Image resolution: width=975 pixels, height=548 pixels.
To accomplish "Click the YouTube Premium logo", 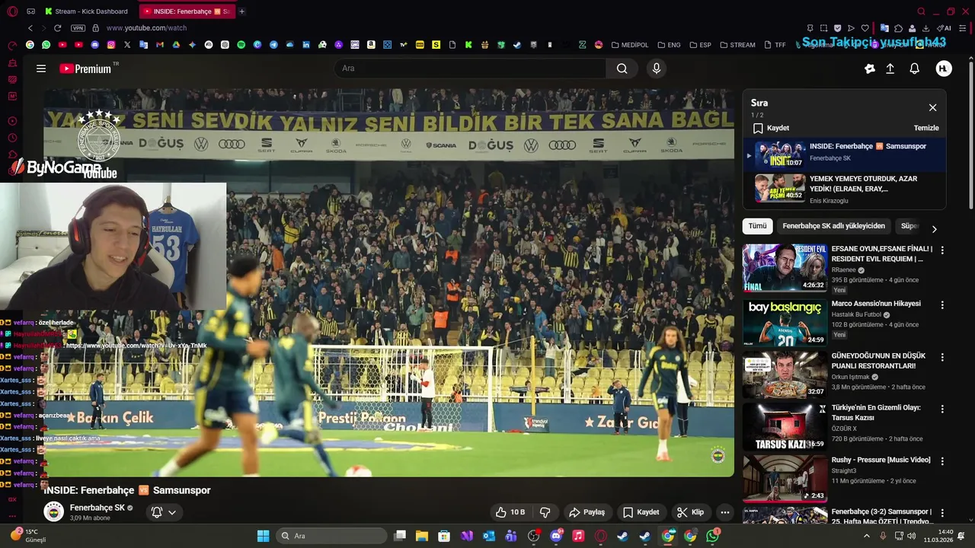I will pyautogui.click(x=85, y=68).
